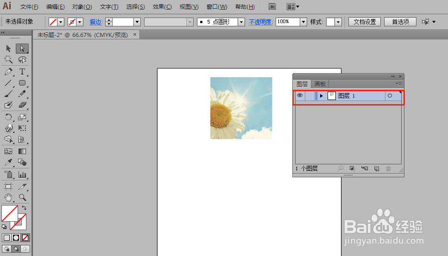This screenshot has width=448, height=256.
Task: Click 首选项 button
Action: coord(400,22)
